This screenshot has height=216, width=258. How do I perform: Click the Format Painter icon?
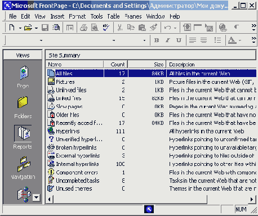click(153, 28)
